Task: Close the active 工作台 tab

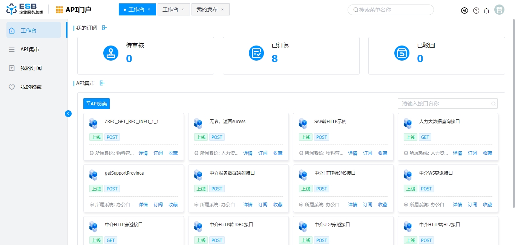Action: 149,9
